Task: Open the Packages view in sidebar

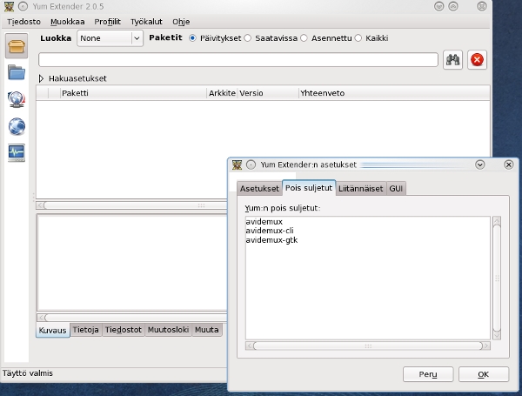Action: coord(17,46)
